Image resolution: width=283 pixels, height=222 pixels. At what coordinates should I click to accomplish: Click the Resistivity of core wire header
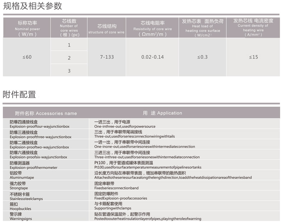click(152, 28)
